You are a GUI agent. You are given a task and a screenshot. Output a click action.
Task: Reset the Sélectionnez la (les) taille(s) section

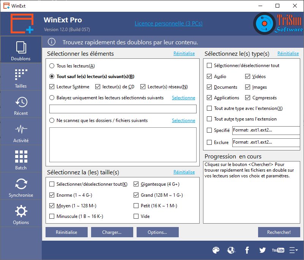184,172
